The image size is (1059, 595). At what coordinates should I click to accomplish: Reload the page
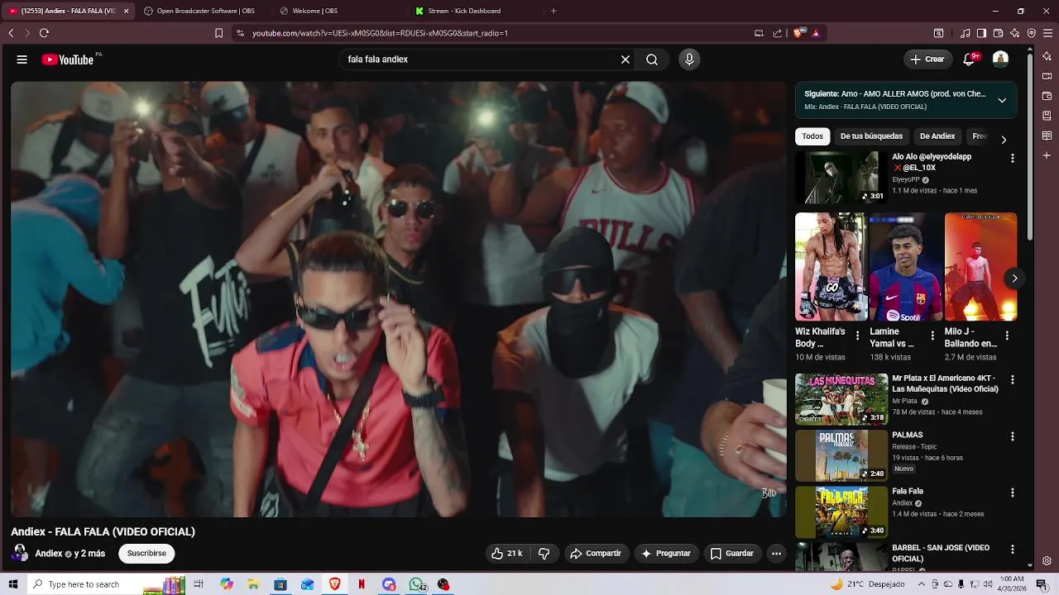coord(44,33)
